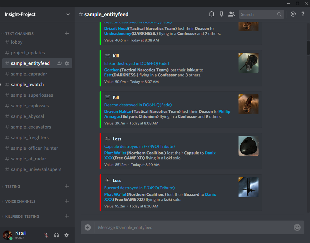Edit sample_entityfeed channel settings gear
310x243 pixels.
(67, 63)
